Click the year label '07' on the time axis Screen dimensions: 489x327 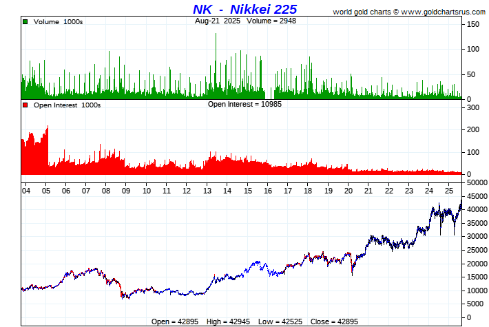[x=86, y=191]
